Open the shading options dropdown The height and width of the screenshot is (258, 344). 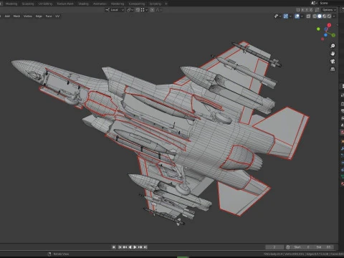[334, 16]
